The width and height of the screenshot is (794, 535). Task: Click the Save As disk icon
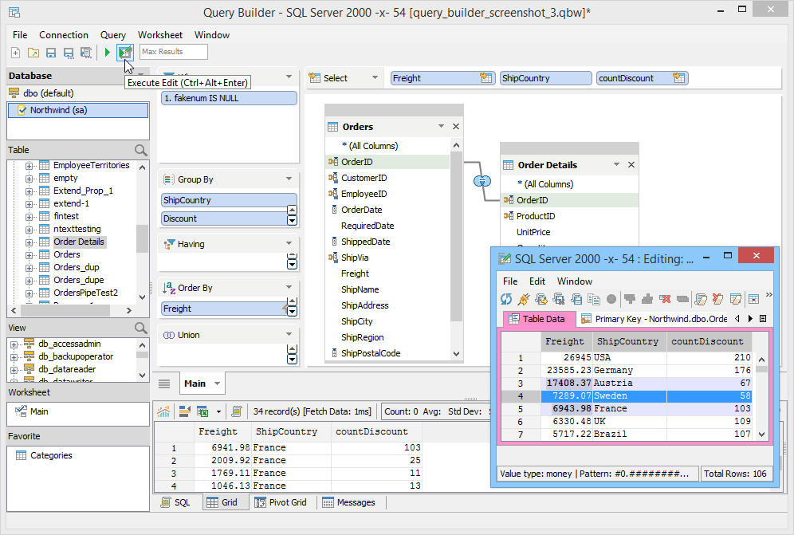69,52
